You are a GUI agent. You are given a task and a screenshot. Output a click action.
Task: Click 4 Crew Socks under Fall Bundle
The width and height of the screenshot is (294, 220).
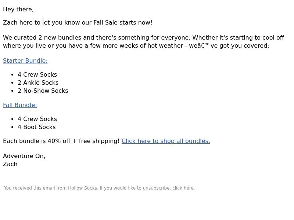point(37,119)
